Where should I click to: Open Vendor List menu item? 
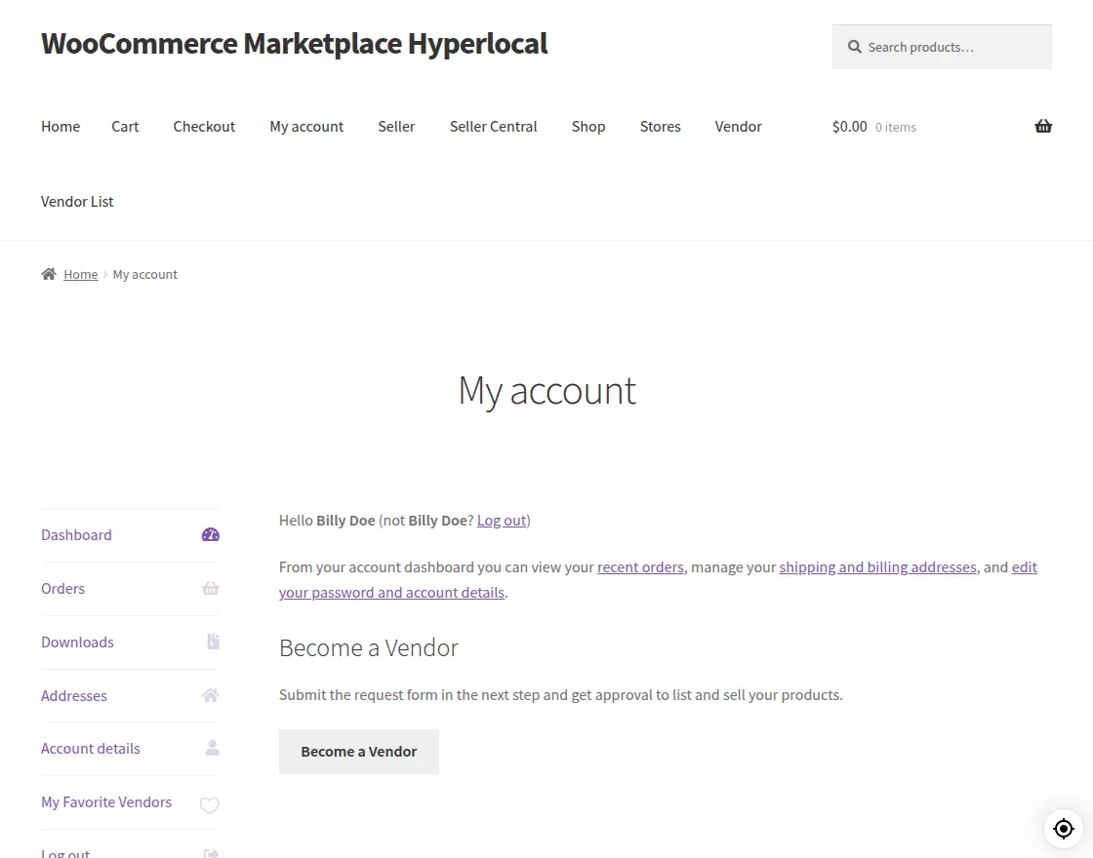click(x=77, y=201)
